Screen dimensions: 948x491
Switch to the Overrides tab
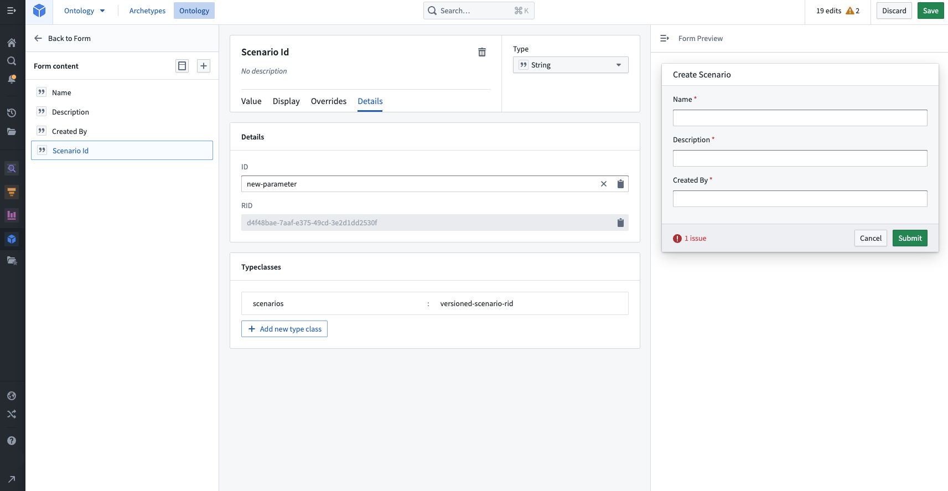[329, 101]
